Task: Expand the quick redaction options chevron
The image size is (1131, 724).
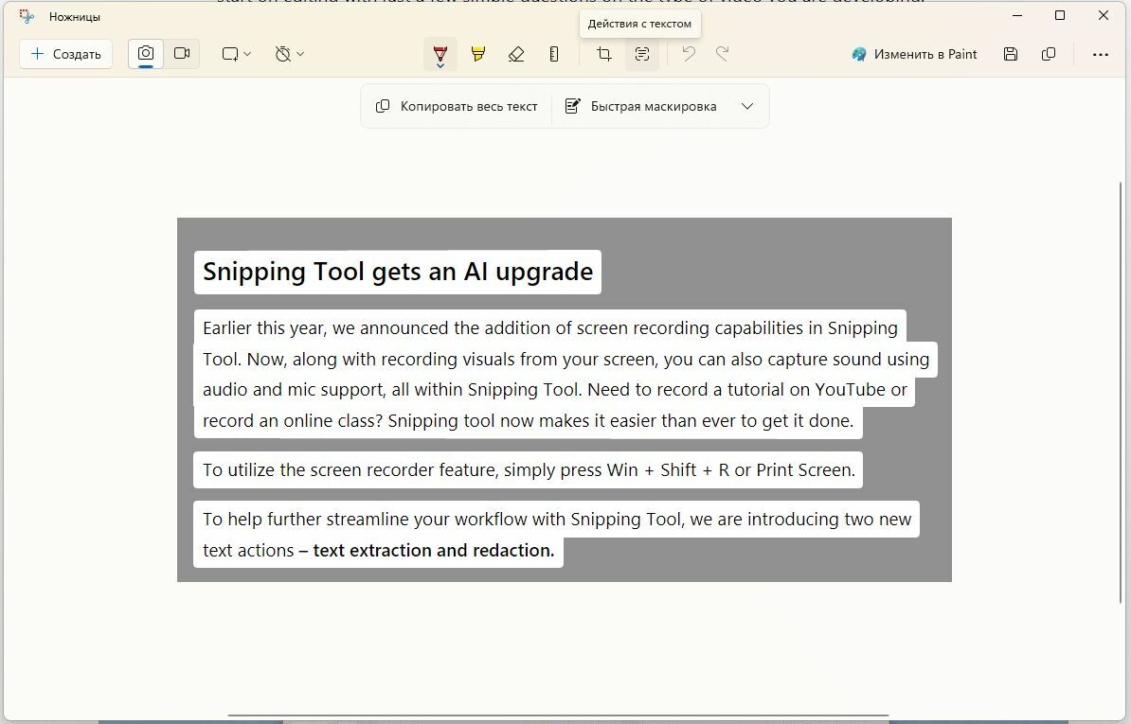Action: pos(747,107)
